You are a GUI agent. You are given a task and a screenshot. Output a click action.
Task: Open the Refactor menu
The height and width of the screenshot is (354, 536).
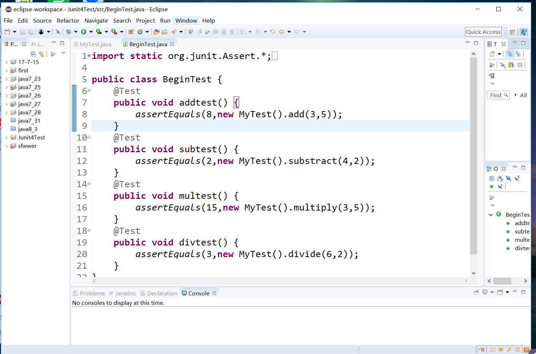pos(68,21)
